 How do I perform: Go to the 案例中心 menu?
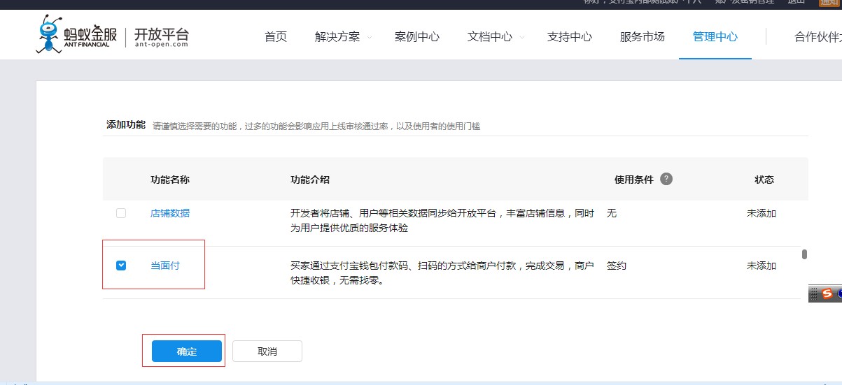click(417, 37)
